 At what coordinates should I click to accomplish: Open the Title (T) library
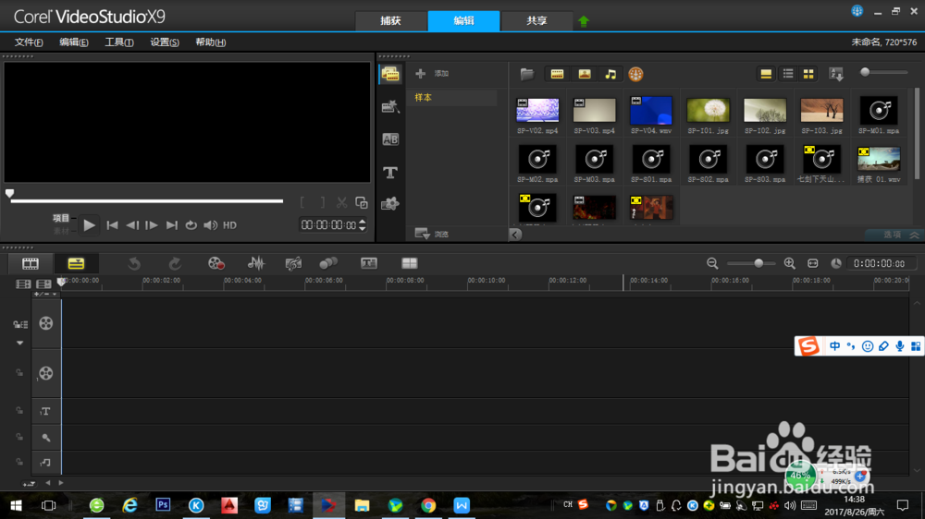pos(390,172)
